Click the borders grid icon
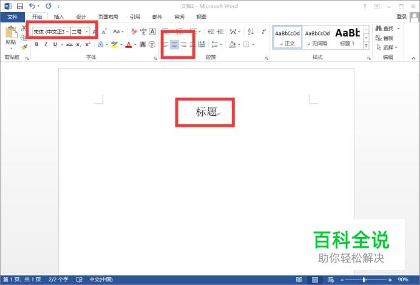 coord(246,44)
